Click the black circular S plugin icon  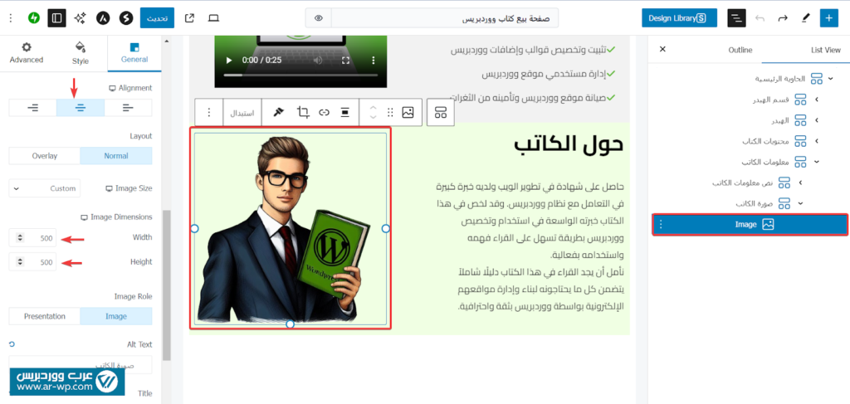pyautogui.click(x=126, y=18)
